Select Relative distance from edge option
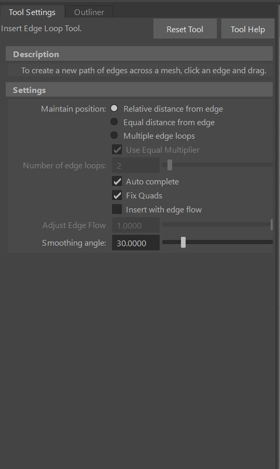Screen dimensions: 280x469 (114, 108)
